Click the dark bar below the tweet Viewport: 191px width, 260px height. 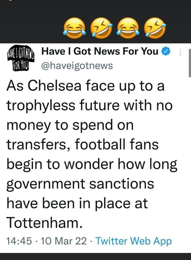pyautogui.click(x=96, y=256)
